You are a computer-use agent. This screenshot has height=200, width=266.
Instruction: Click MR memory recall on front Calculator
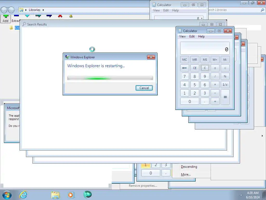click(195, 60)
